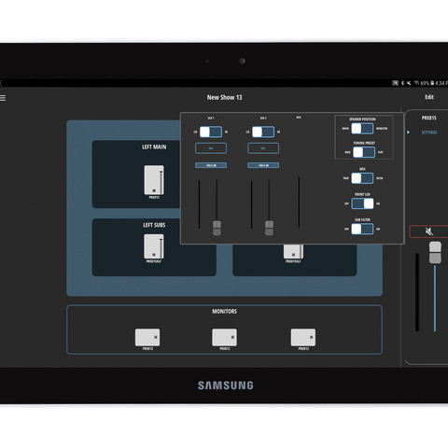Open the XLR 2 dropdown box

pyautogui.click(x=263, y=148)
